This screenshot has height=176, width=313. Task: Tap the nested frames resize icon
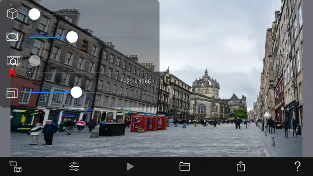[12, 93]
